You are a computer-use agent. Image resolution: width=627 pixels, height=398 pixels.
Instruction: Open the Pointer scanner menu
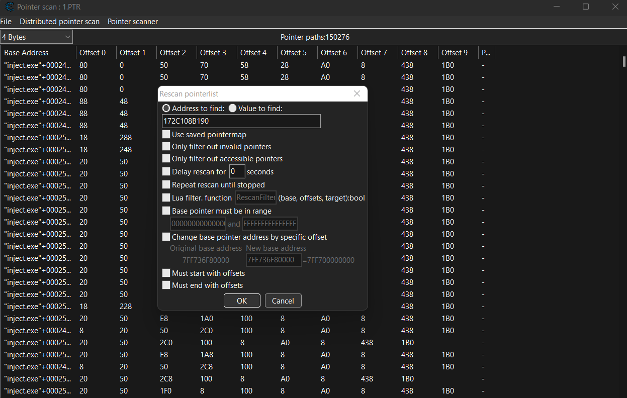click(133, 22)
